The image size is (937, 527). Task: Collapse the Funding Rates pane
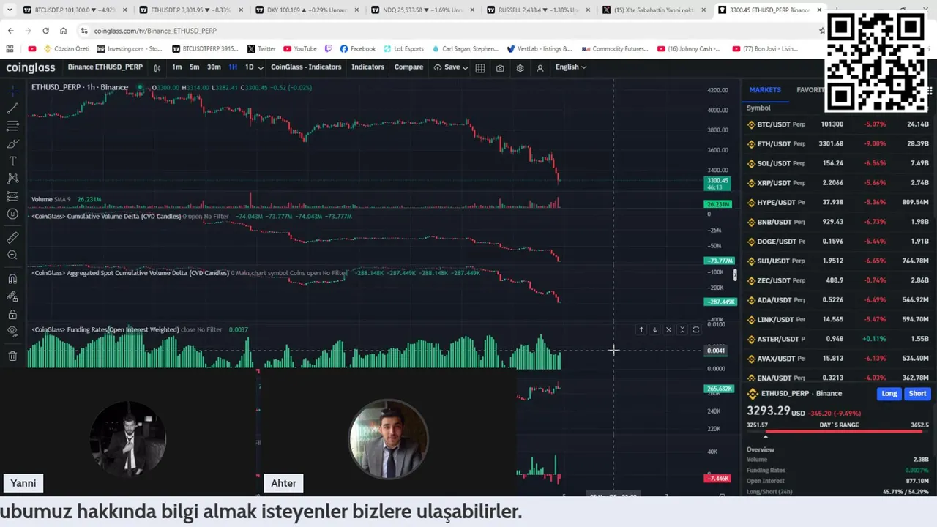click(682, 329)
